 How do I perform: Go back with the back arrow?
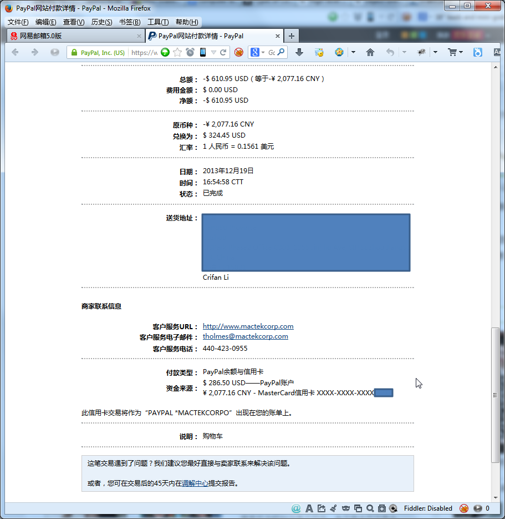click(x=15, y=52)
